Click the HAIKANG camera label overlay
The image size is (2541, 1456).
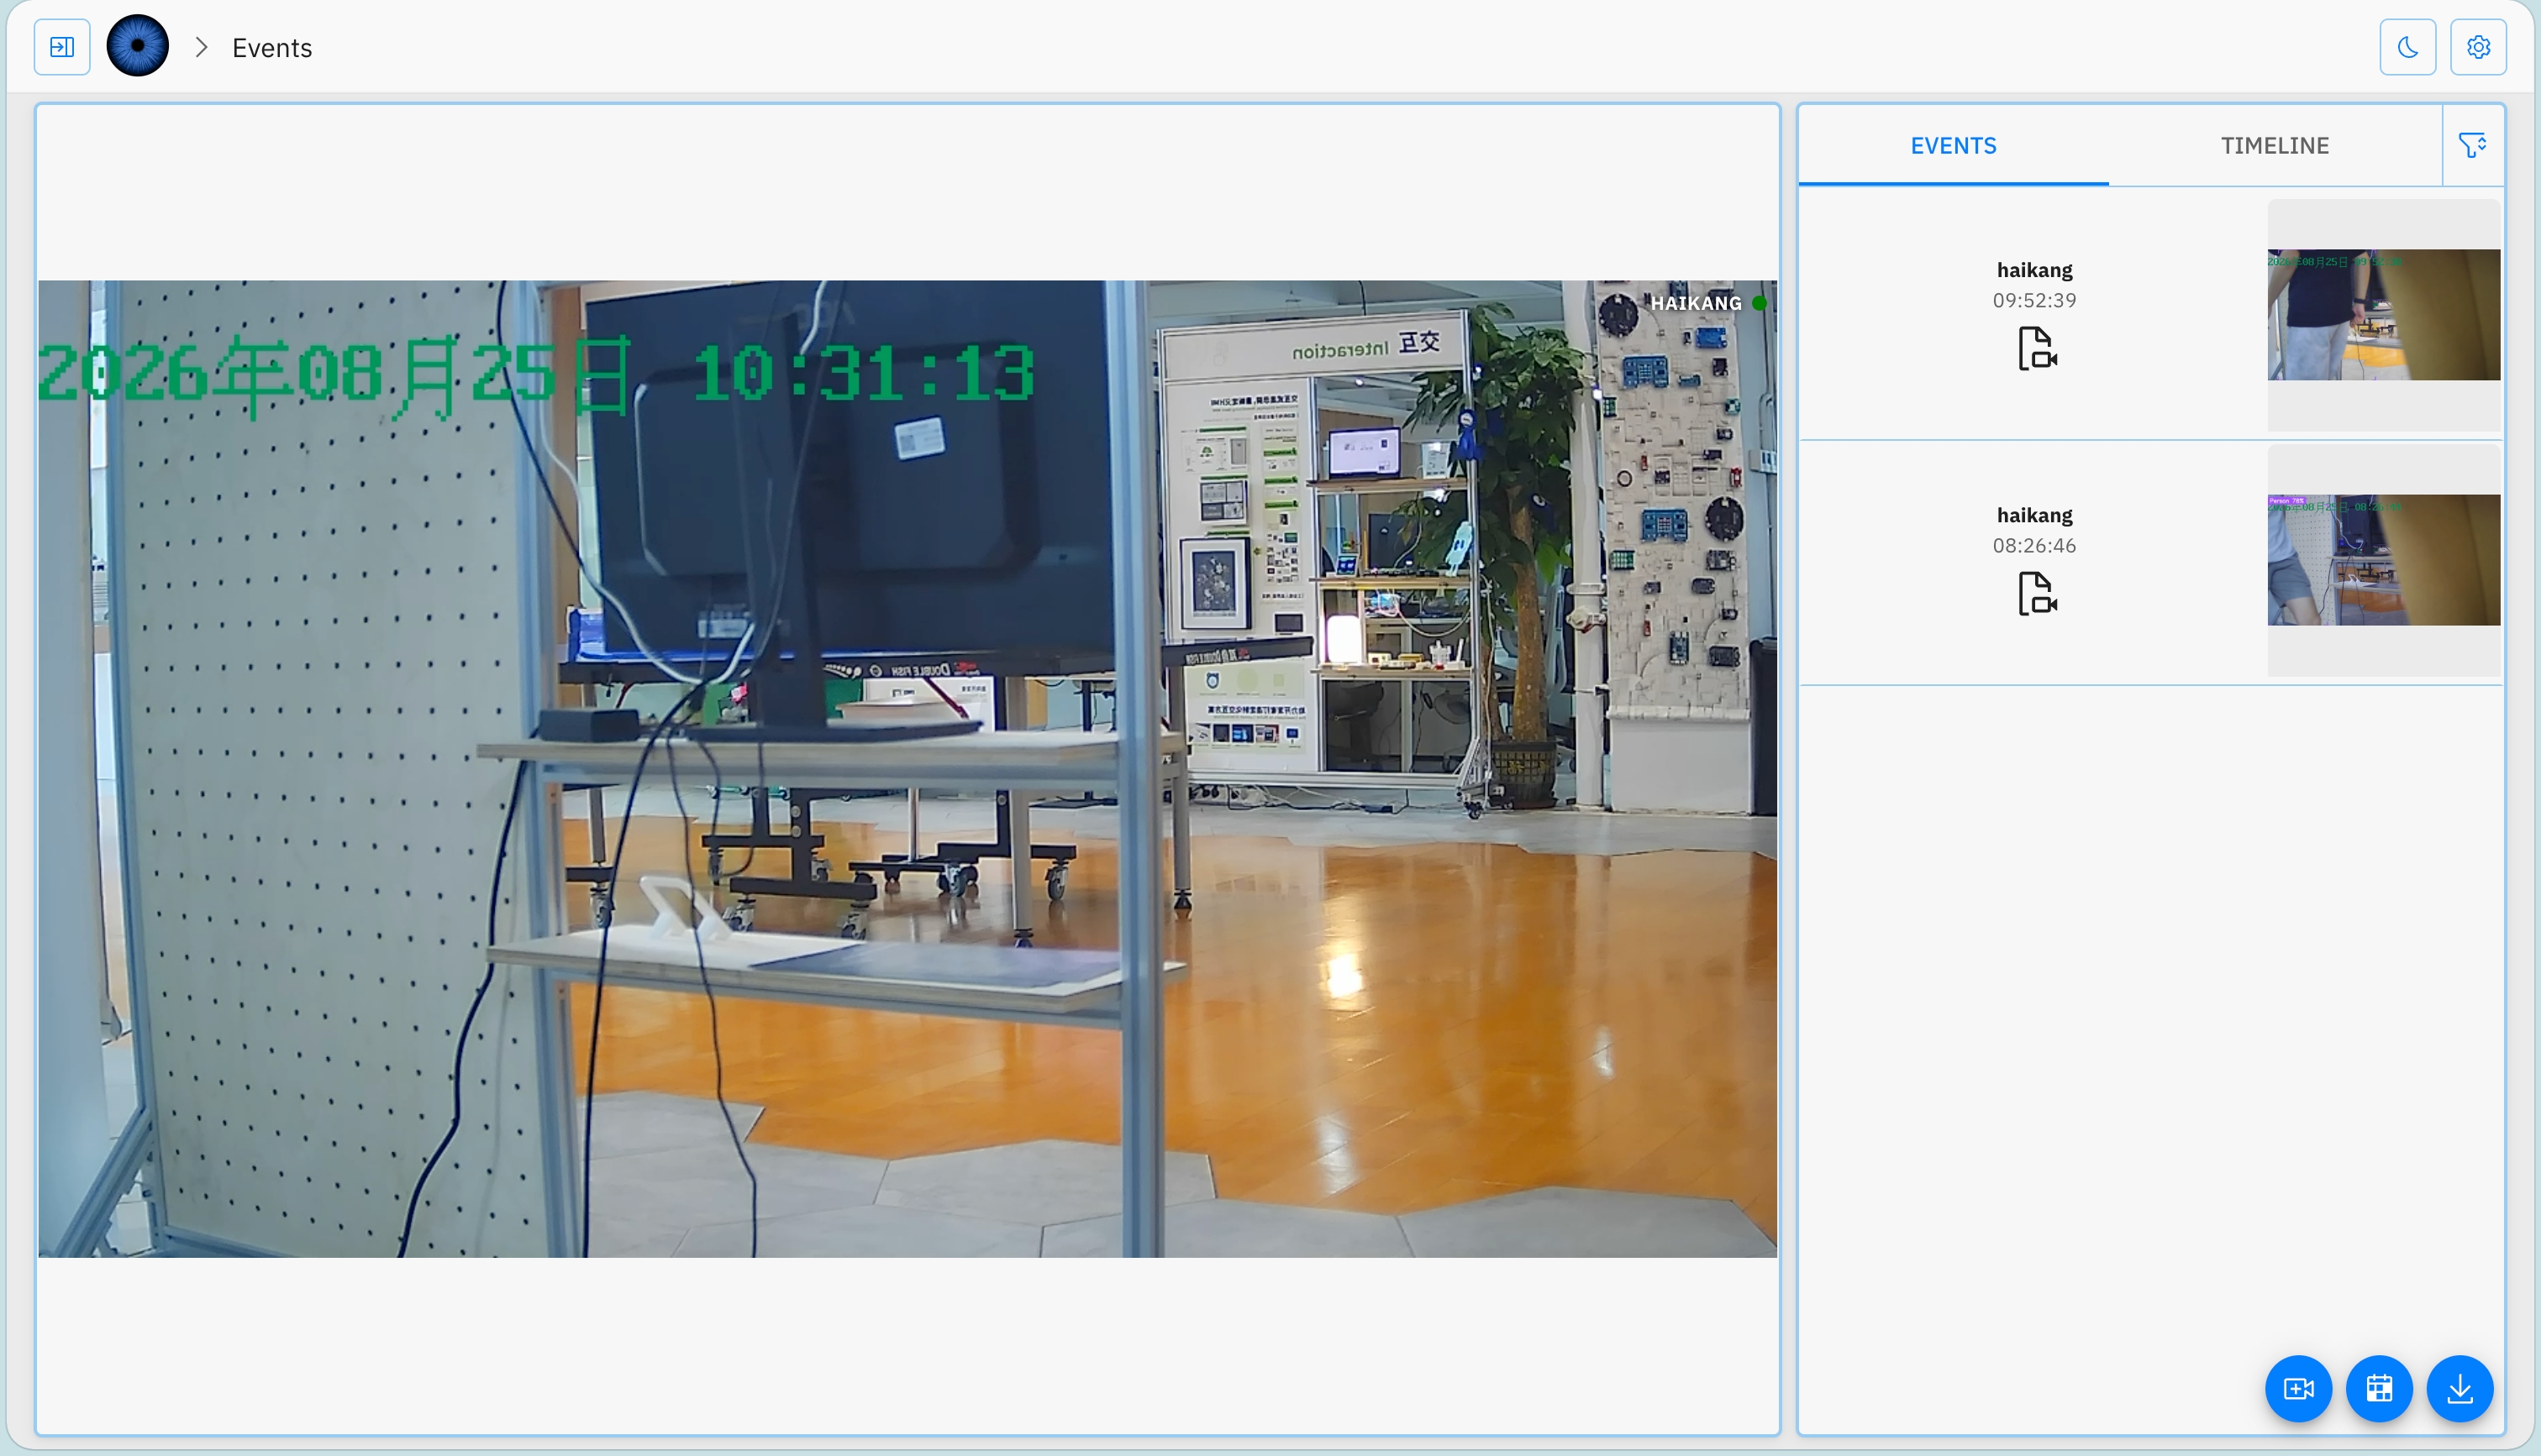(x=1696, y=303)
